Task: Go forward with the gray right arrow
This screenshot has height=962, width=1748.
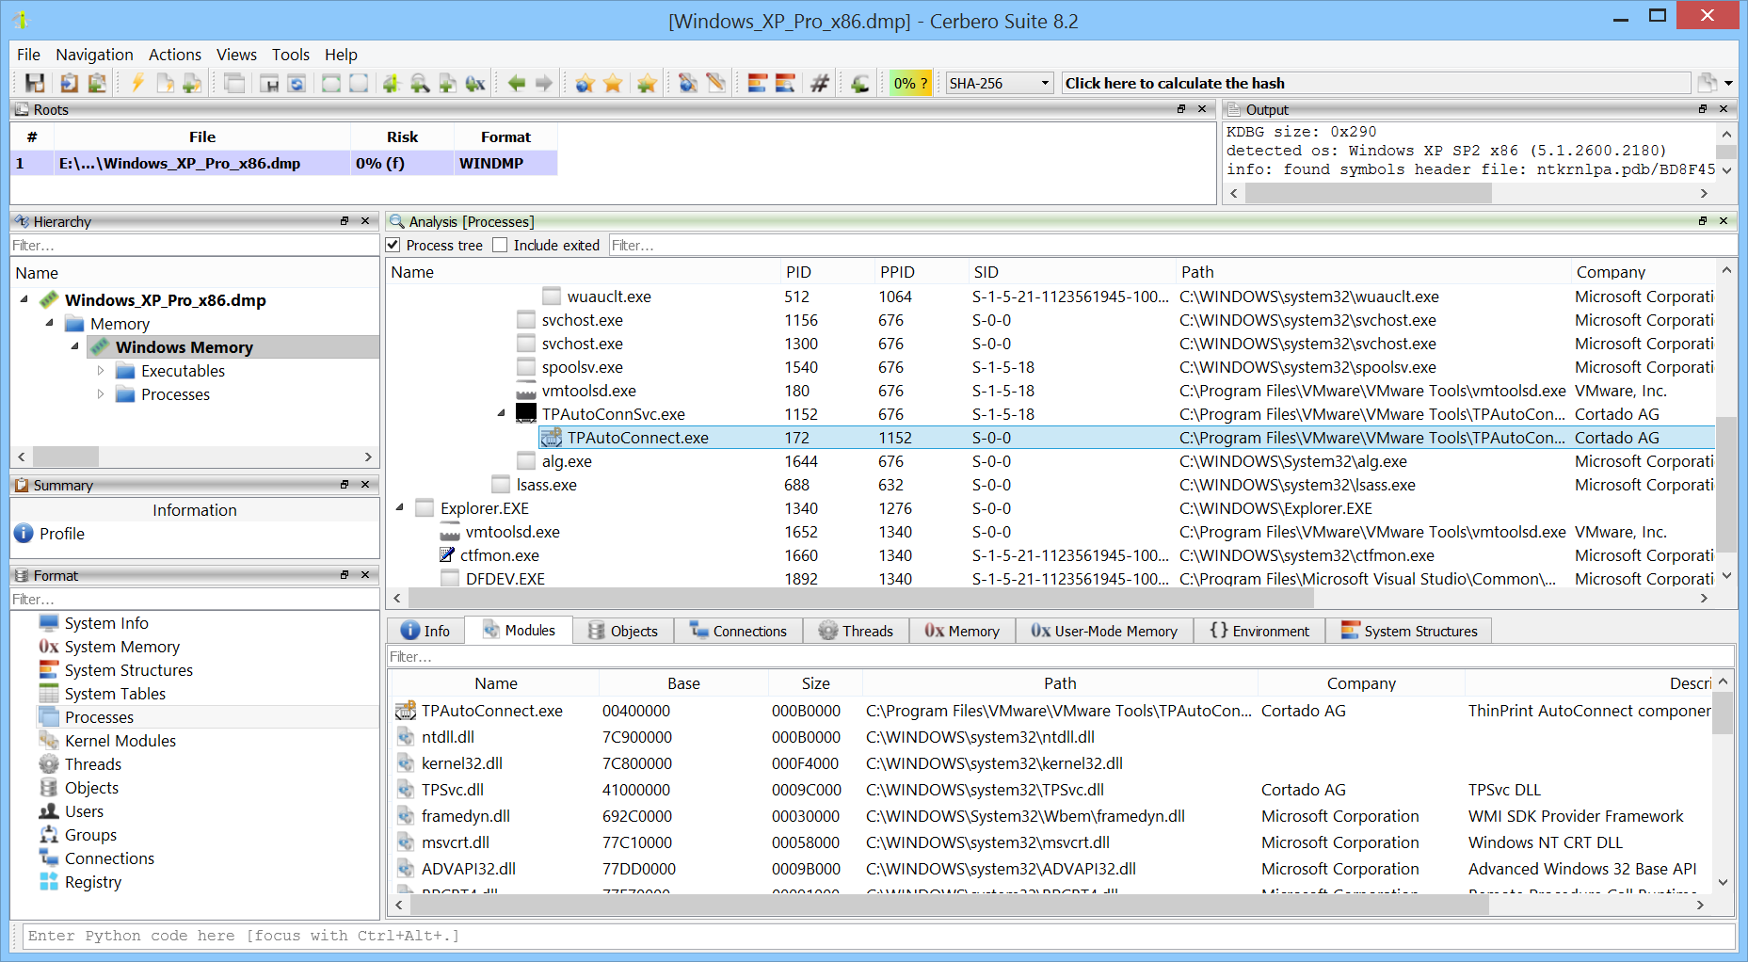Action: [544, 83]
